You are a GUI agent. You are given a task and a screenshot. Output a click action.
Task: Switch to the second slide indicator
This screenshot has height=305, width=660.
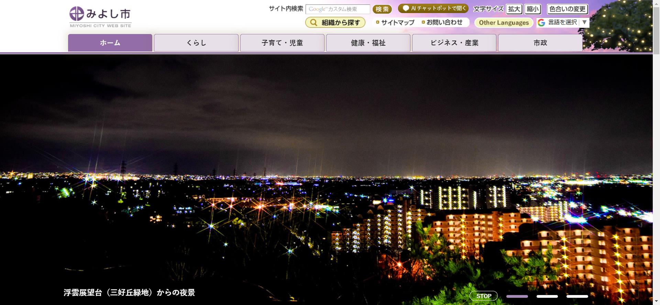click(547, 296)
